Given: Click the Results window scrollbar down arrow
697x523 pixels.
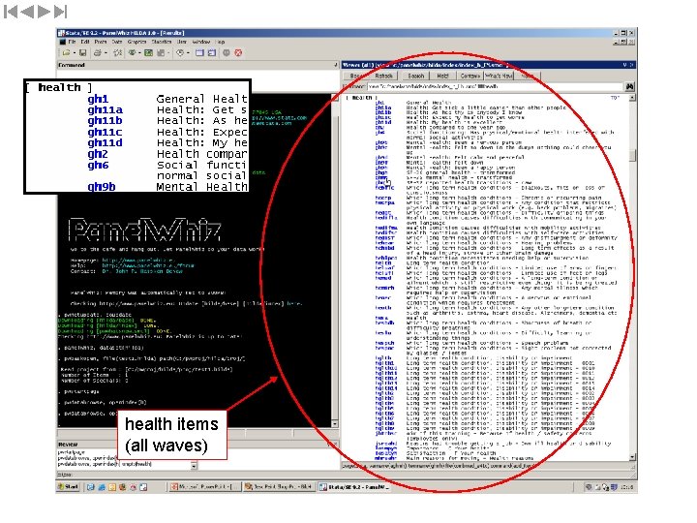Looking at the screenshot, I should tap(335, 424).
